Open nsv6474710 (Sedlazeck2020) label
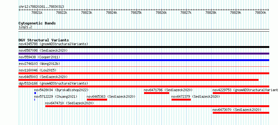Viewport: 278px width, 125px height. [69, 103]
